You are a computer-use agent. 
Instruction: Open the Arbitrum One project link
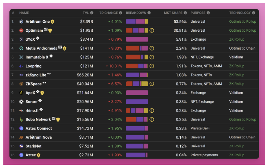pyautogui.click(x=38, y=22)
